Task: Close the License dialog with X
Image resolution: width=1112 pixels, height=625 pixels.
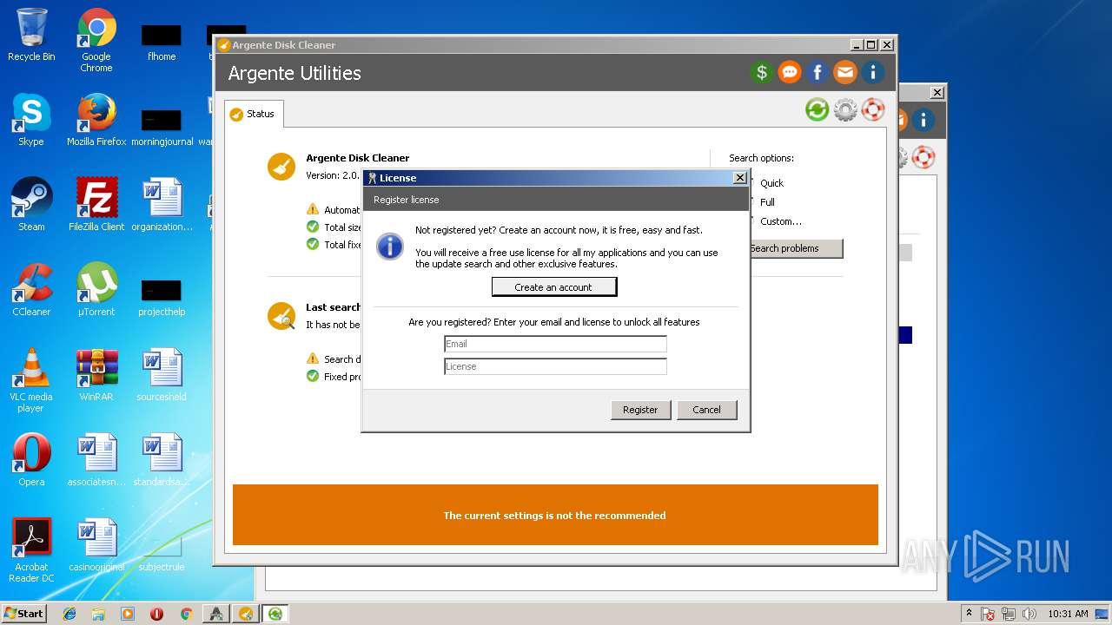Action: 739,178
